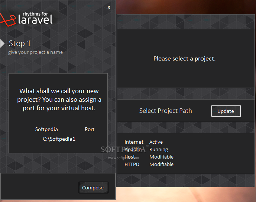Click the Laravel logo icon
This screenshot has width=256, height=202.
point(8,20)
